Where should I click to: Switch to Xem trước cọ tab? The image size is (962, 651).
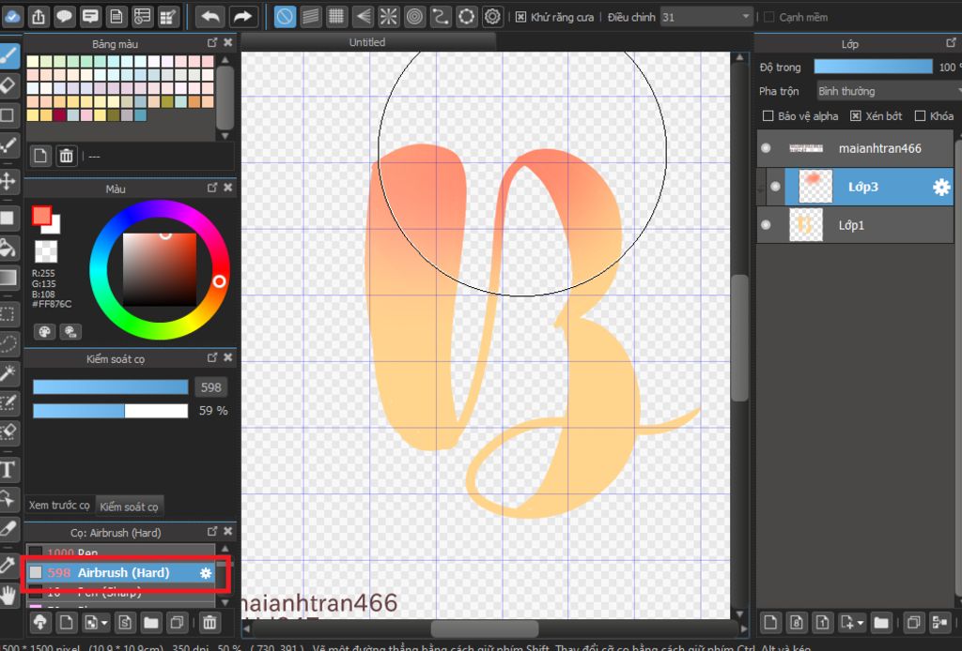point(59,506)
